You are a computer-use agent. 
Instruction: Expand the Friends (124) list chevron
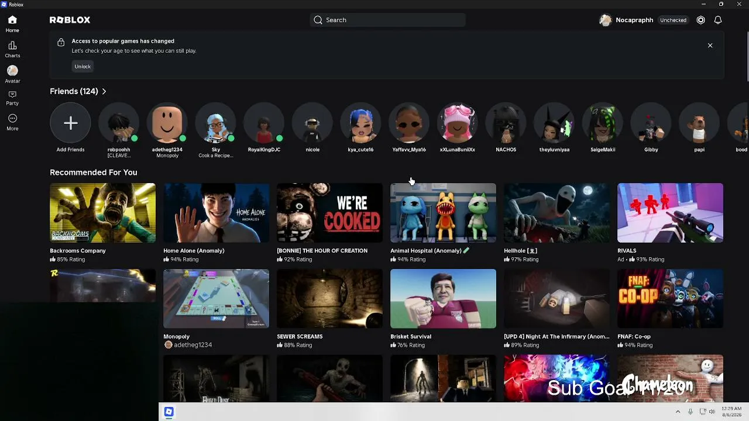pyautogui.click(x=104, y=92)
